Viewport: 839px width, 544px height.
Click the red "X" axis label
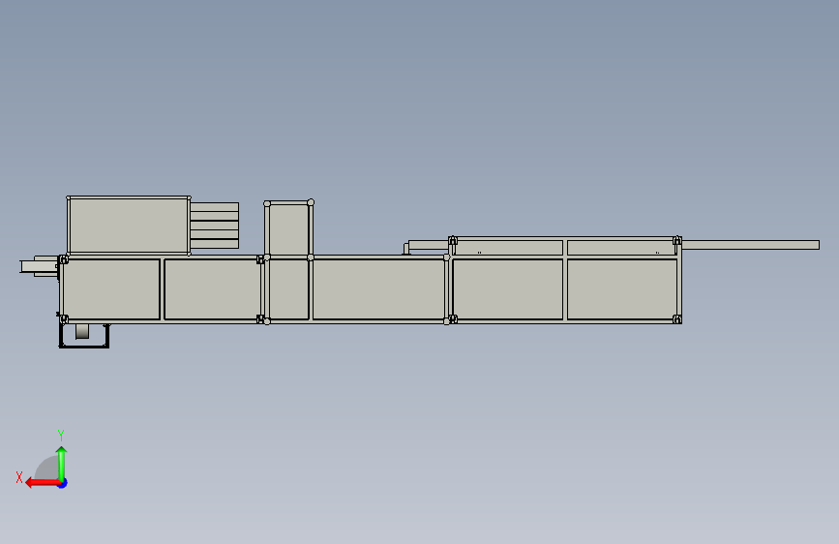(19, 477)
